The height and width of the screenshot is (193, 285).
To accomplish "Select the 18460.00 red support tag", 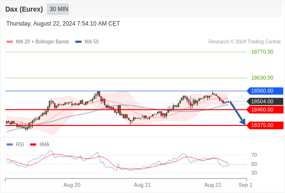I will [265, 110].
